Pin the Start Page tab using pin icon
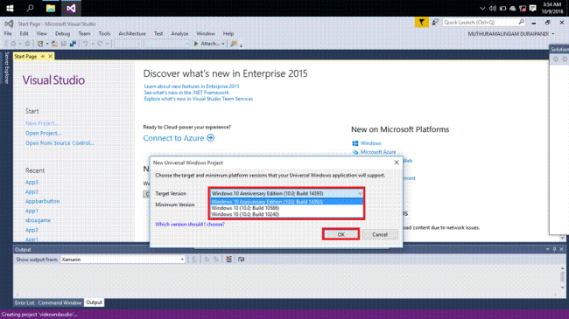569x319 pixels. tap(43, 56)
